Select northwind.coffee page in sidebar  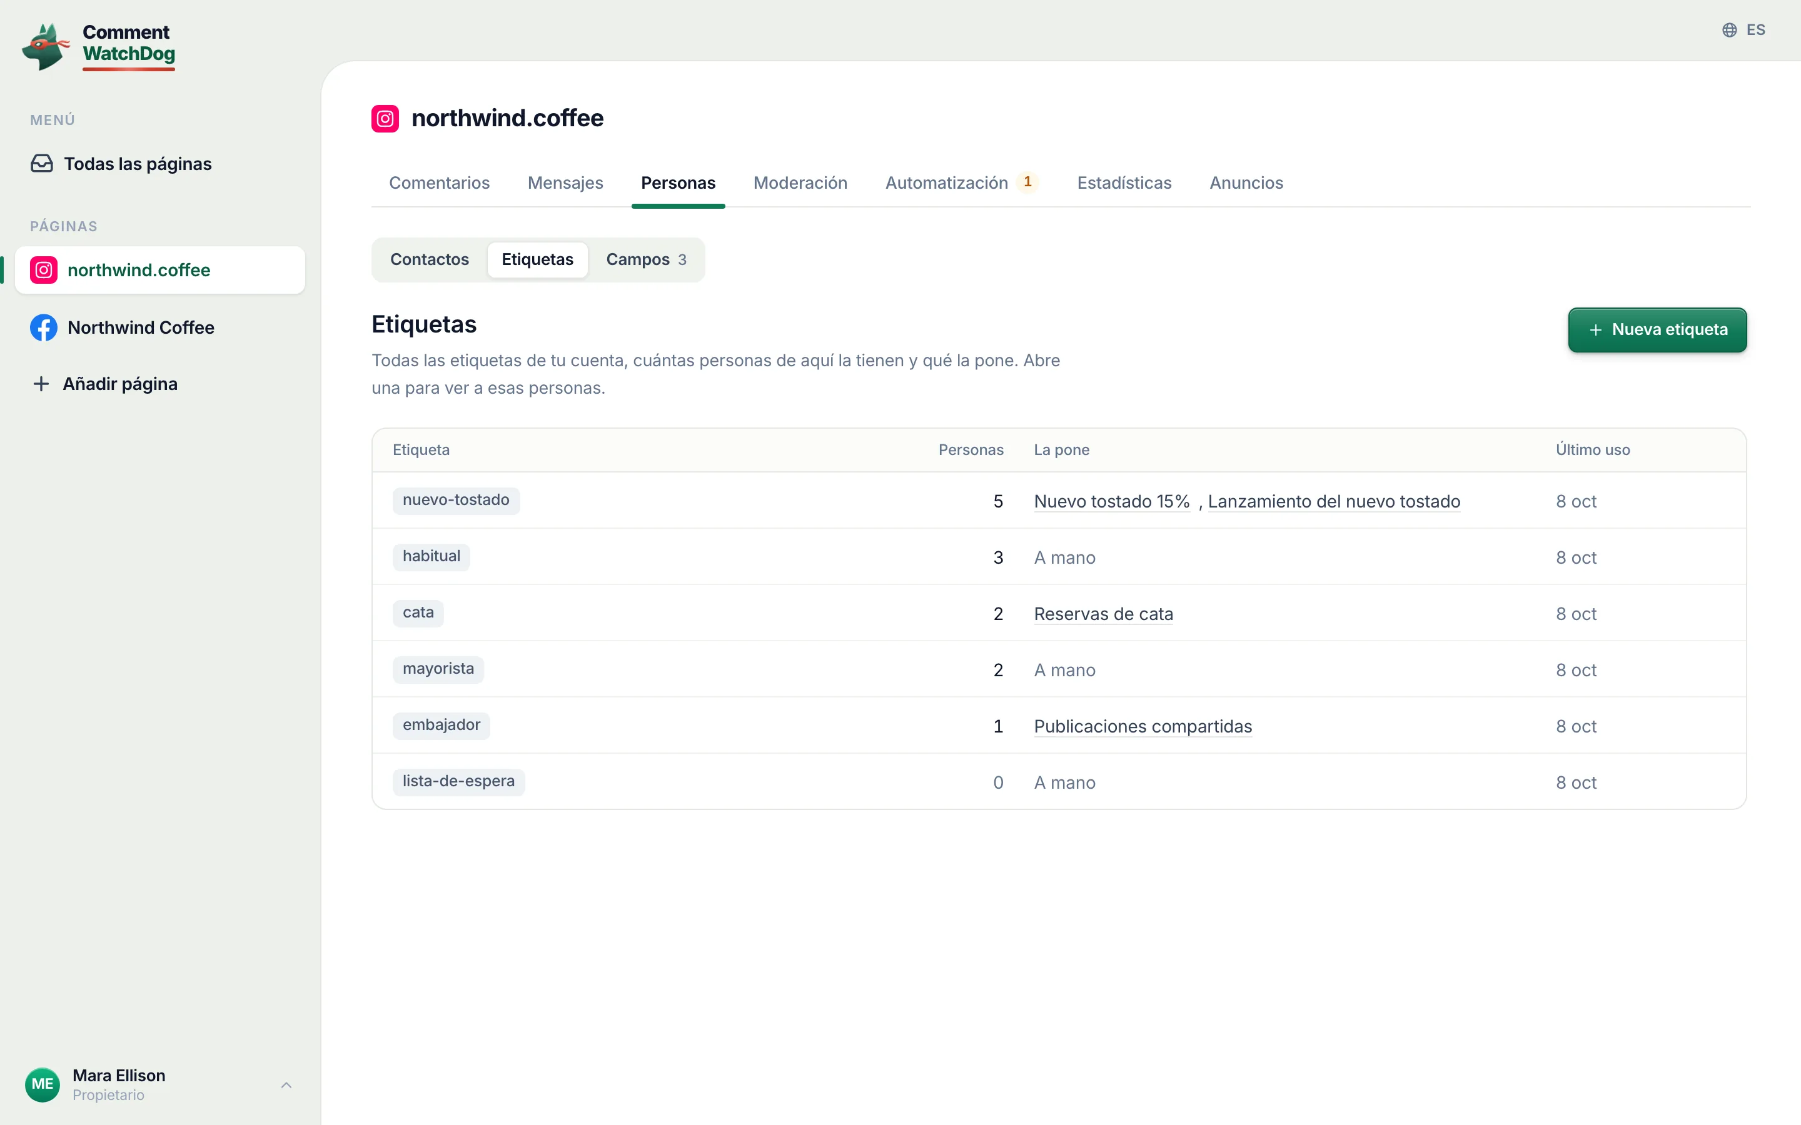(160, 270)
